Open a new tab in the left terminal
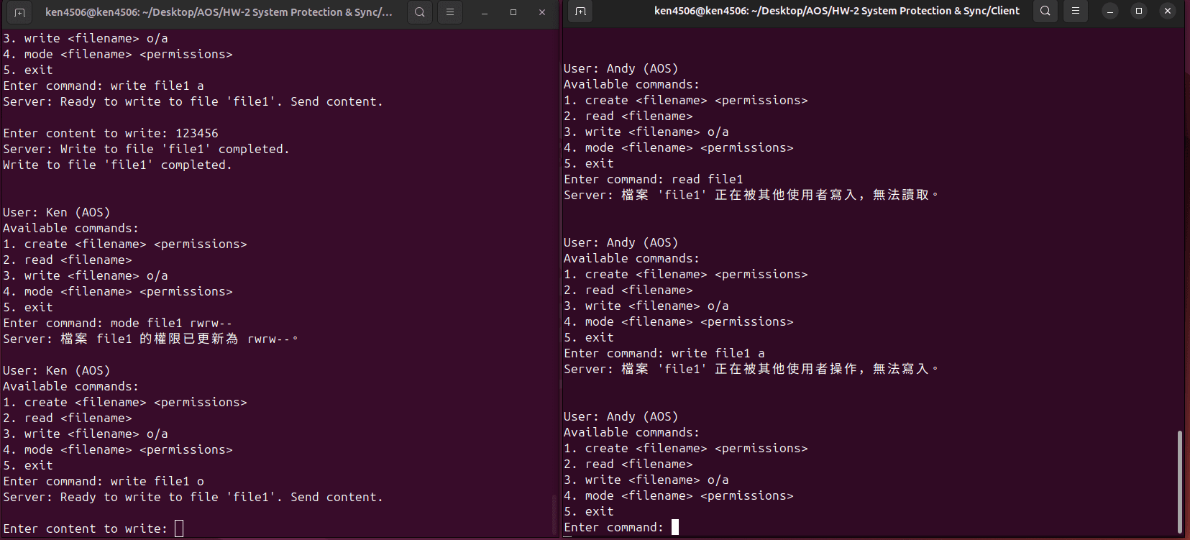The width and height of the screenshot is (1190, 540). (20, 12)
